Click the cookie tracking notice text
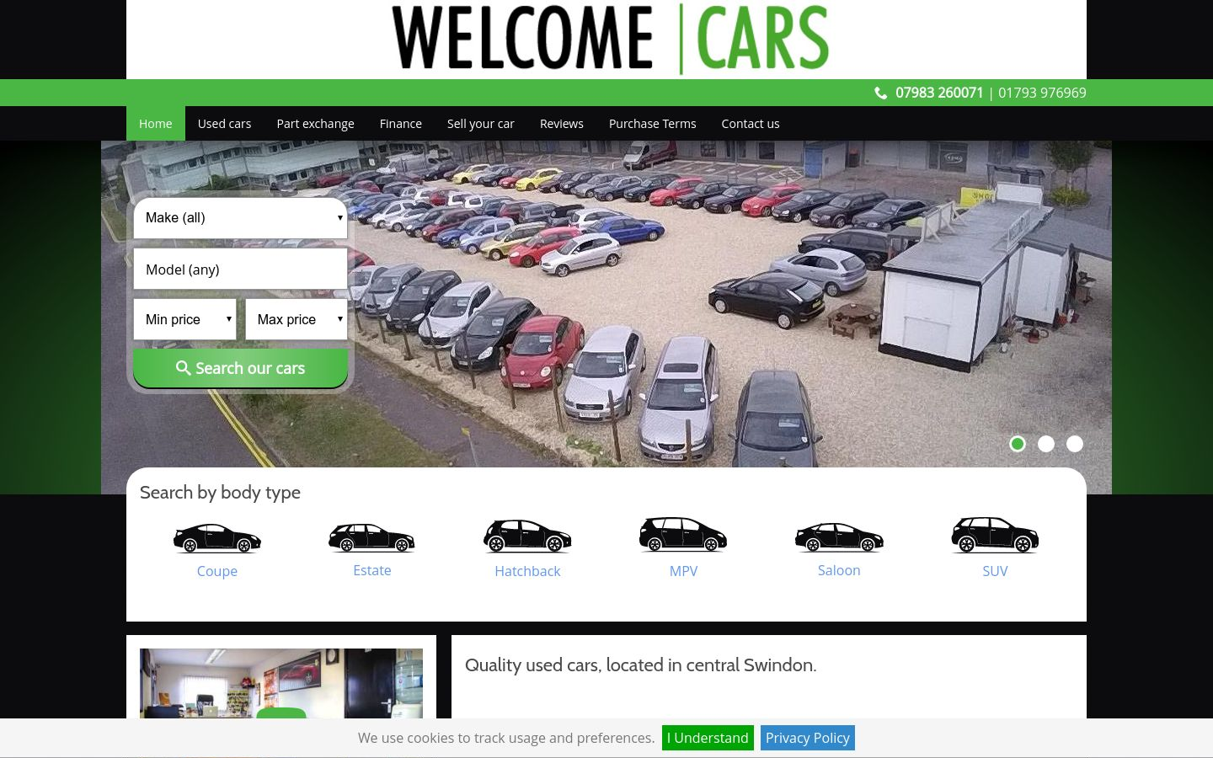Image resolution: width=1213 pixels, height=758 pixels. click(506, 738)
